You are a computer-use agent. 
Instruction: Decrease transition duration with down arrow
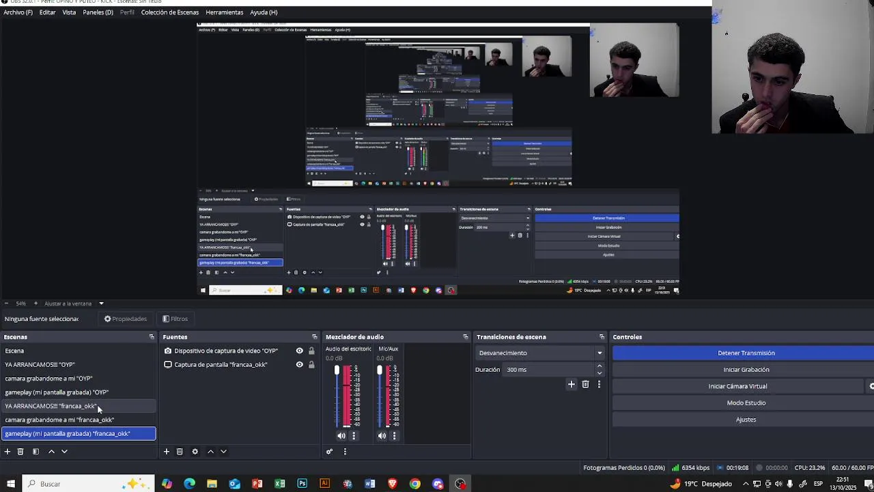(x=600, y=373)
